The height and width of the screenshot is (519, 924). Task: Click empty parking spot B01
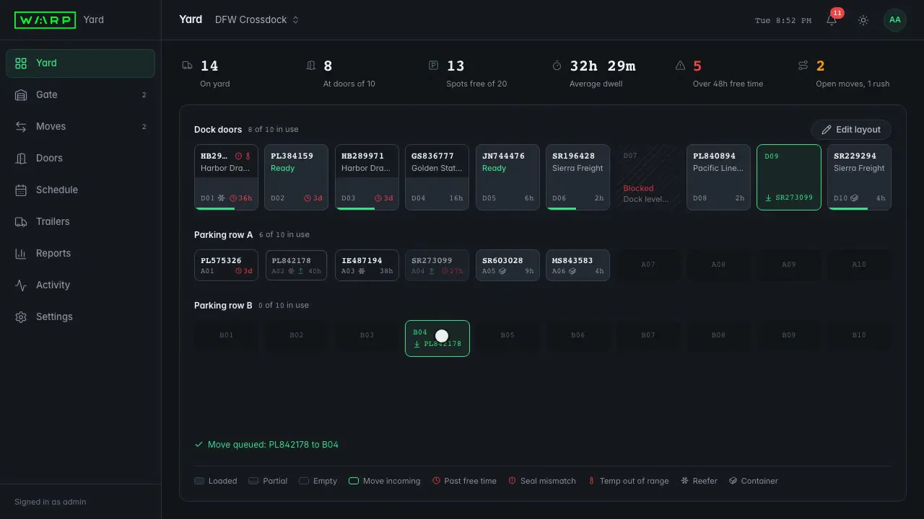pyautogui.click(x=226, y=336)
